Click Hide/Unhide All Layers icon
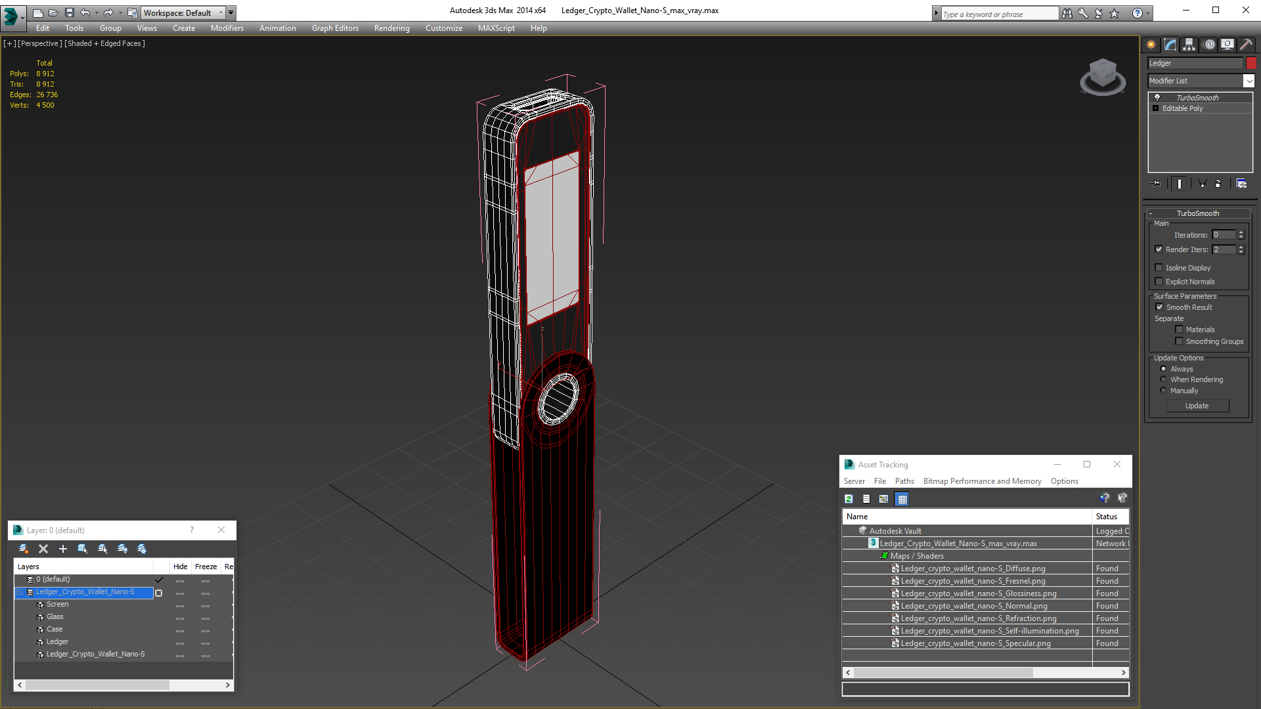Screen dimensions: 1261x709 click(x=122, y=549)
